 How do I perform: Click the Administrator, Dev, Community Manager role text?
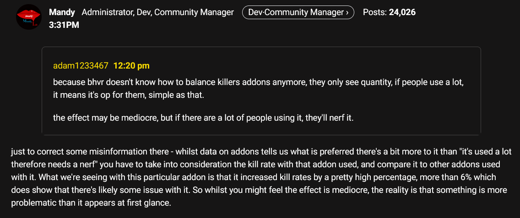157,13
